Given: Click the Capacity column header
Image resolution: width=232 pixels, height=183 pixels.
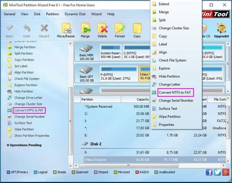Looking at the screenshot, I should tap(135, 99).
